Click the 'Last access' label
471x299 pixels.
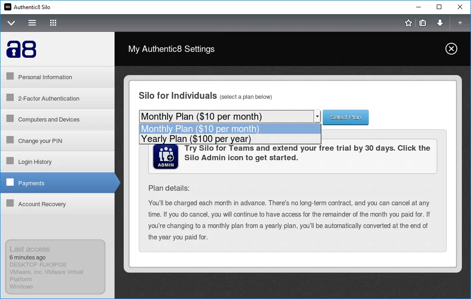29,249
